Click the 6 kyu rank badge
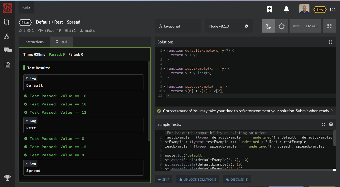This screenshot has width=340, height=187. point(320,10)
